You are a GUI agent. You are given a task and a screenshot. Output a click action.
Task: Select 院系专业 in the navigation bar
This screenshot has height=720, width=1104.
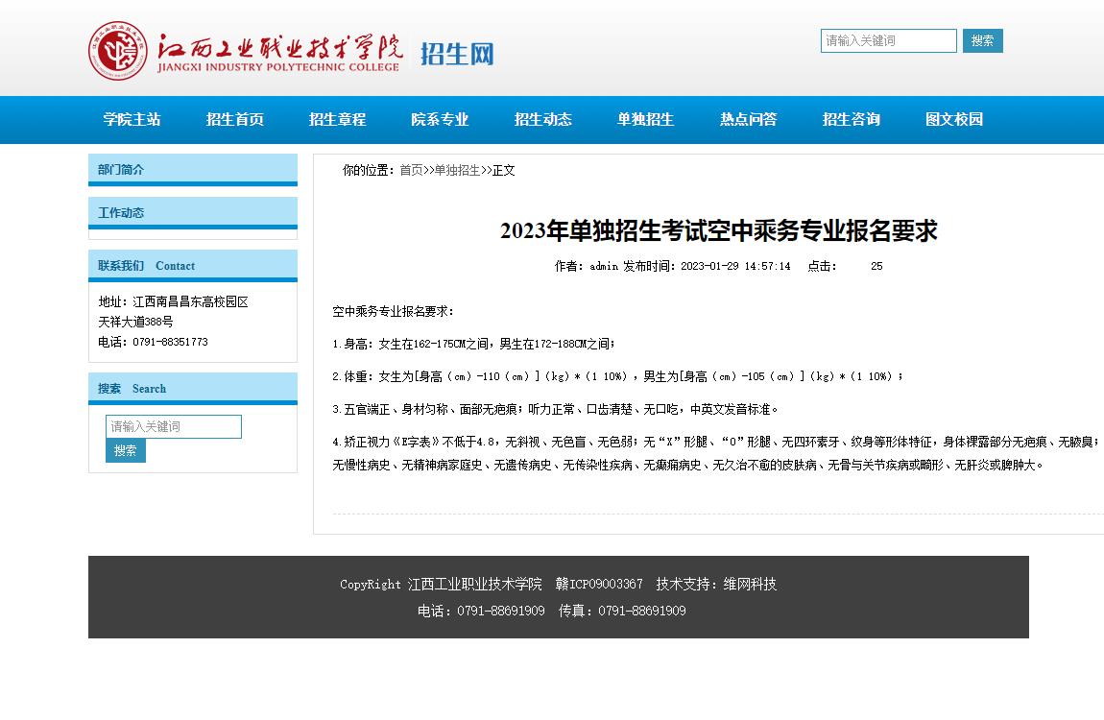[x=441, y=120]
